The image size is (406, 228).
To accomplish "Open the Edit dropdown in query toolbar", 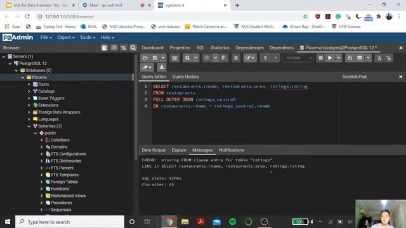I will pyautogui.click(x=250, y=58).
